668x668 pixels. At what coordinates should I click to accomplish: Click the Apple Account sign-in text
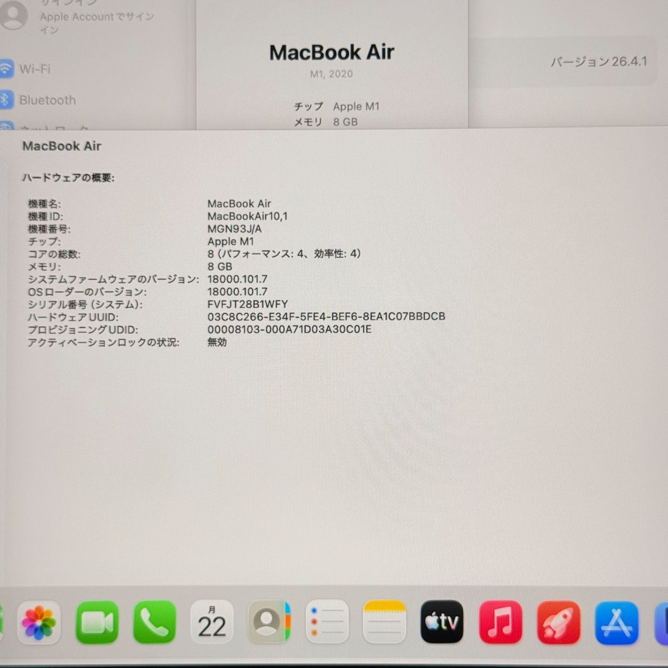point(97,23)
